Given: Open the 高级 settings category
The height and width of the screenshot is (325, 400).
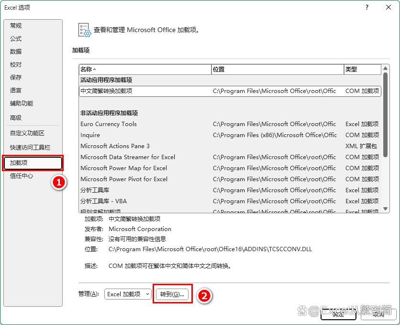Looking at the screenshot, I should (x=16, y=117).
